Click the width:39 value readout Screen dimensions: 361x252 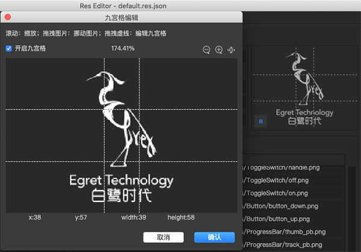pos(134,217)
